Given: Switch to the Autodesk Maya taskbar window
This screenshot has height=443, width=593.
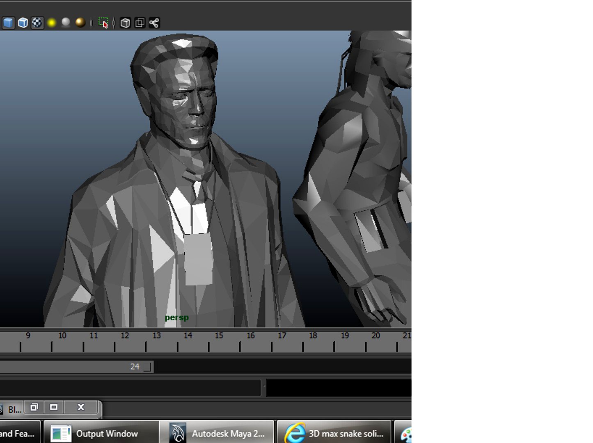Looking at the screenshot, I should (x=218, y=433).
